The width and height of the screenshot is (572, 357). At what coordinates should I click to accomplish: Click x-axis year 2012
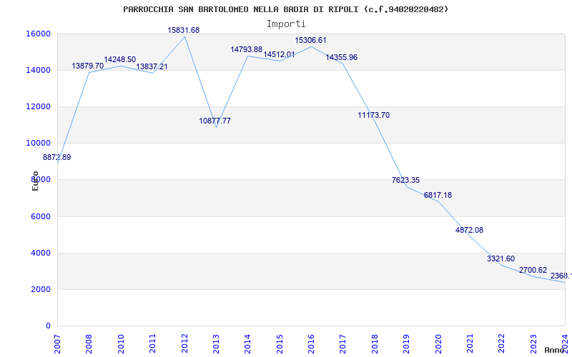click(x=184, y=343)
